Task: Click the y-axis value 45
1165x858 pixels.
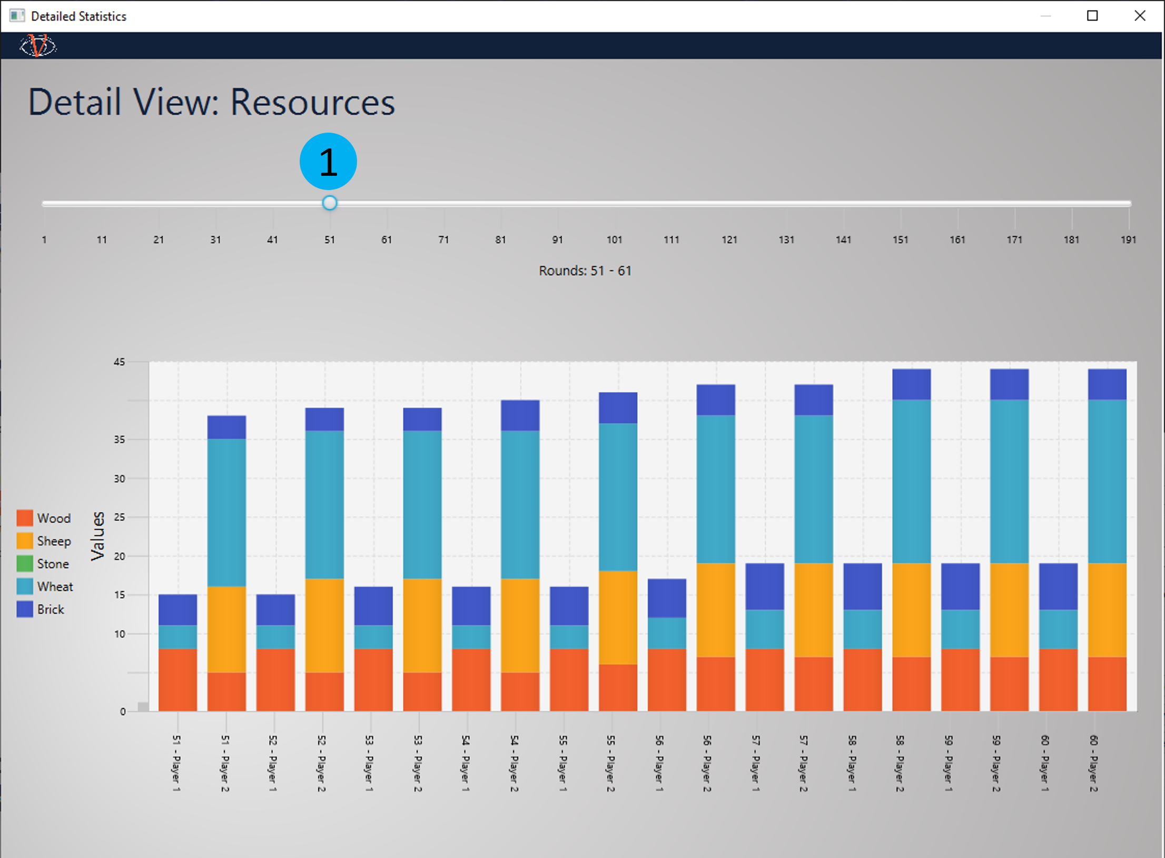Action: pyautogui.click(x=120, y=362)
